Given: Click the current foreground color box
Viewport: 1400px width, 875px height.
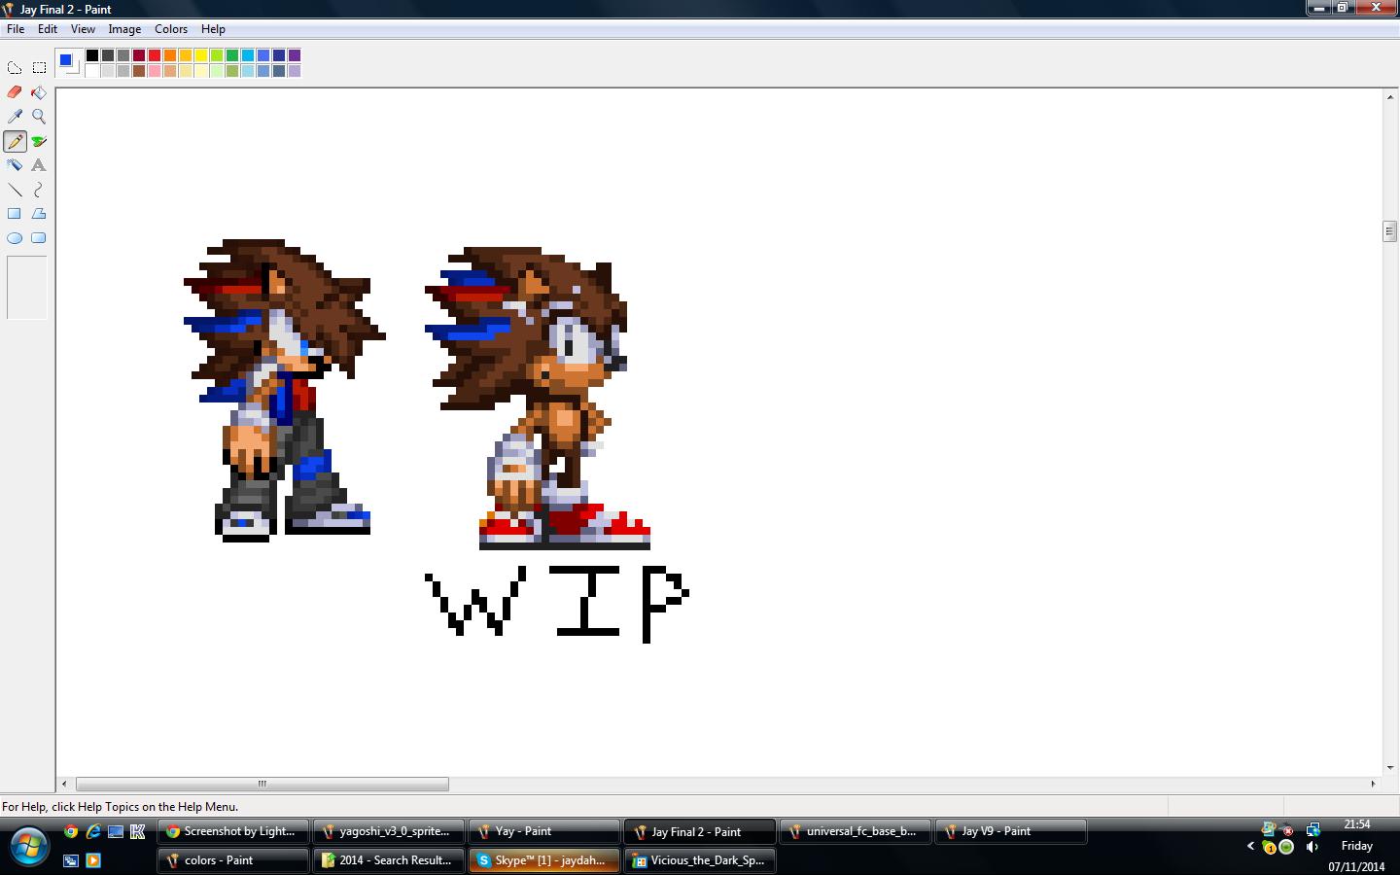Looking at the screenshot, I should 65,60.
